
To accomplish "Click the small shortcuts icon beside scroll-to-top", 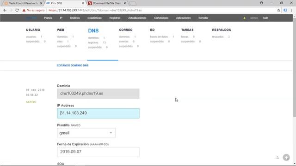I will (x=277, y=158).
